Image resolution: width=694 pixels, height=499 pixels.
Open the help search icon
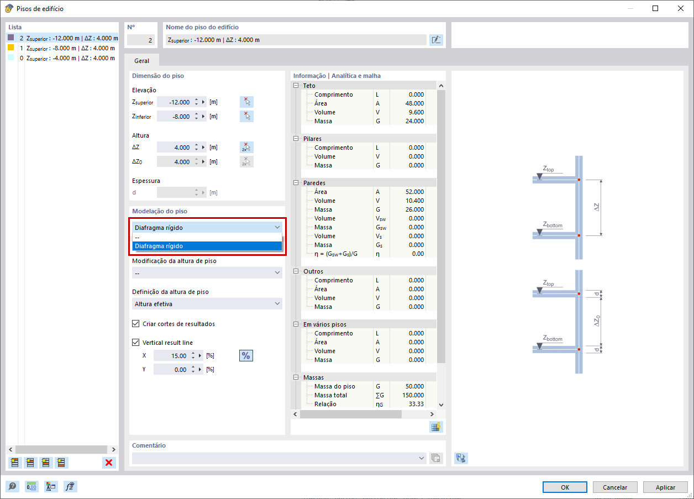(12, 486)
